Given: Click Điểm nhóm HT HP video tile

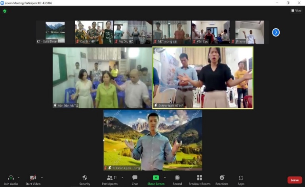Looking at the screenshot, I should pyautogui.click(x=203, y=78).
